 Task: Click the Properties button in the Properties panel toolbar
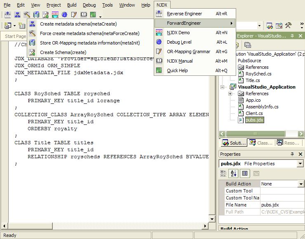(x=245, y=173)
